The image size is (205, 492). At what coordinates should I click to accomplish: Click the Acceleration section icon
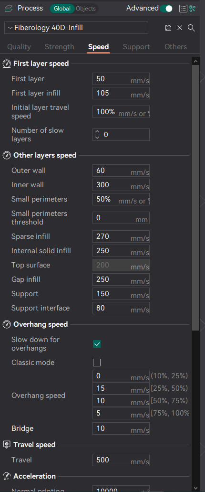coord(7,476)
